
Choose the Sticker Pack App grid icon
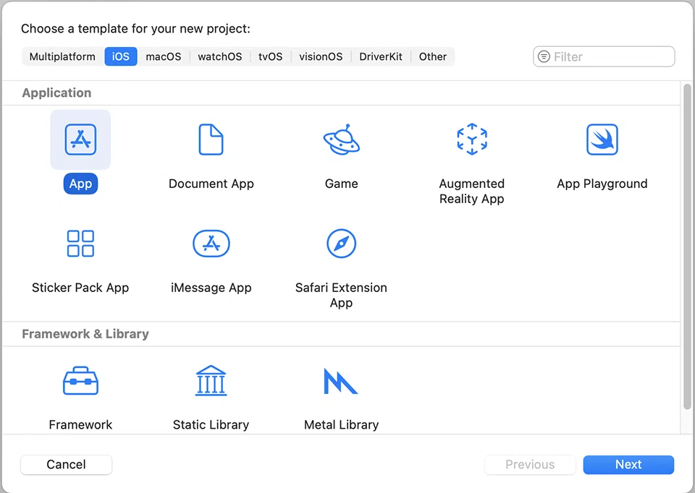[x=80, y=244]
